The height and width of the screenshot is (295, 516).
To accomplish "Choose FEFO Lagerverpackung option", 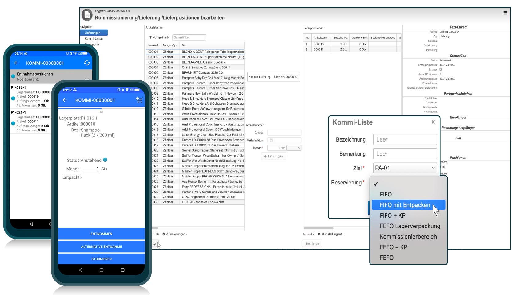I will point(408,226).
